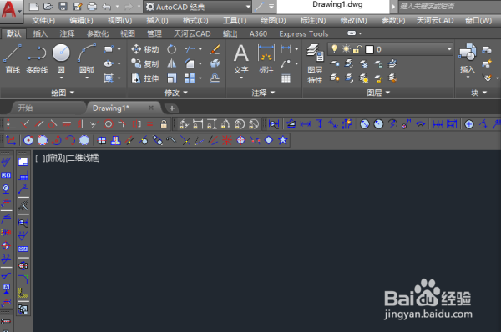Viewport: 501px width, 332px height.
Task: Click the layer color white swatch
Action: point(369,49)
